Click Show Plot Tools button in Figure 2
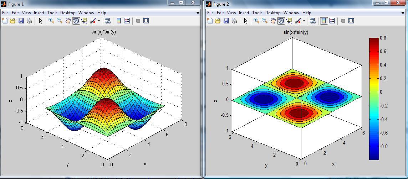Image resolution: width=408 pixels, height=179 pixels. click(x=351, y=21)
